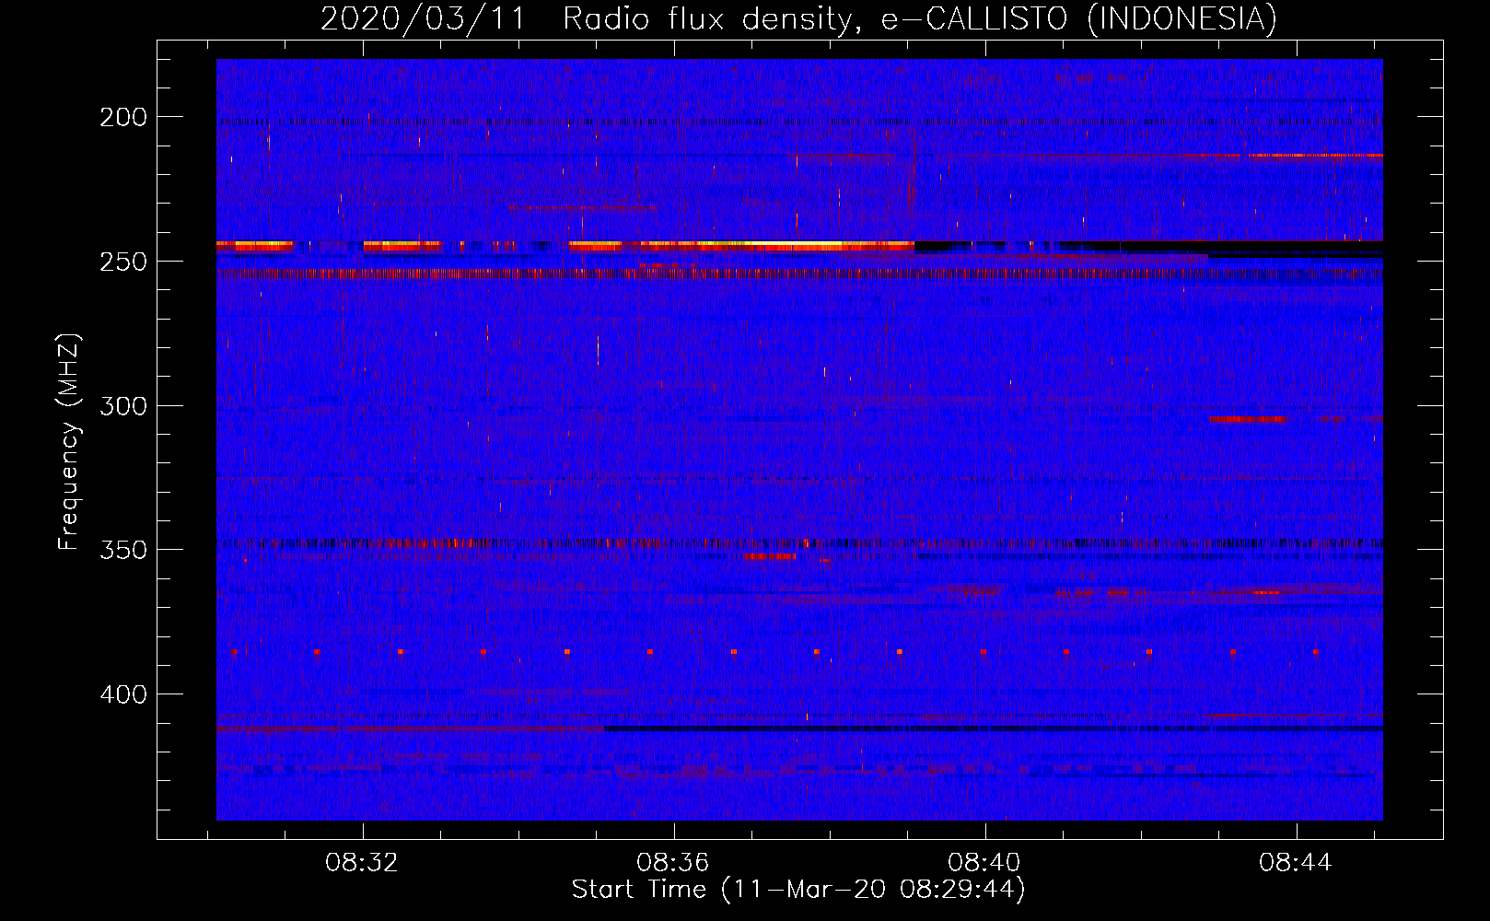1490x921 pixels.
Task: Click the 08:32 time tick label
Action: [362, 863]
